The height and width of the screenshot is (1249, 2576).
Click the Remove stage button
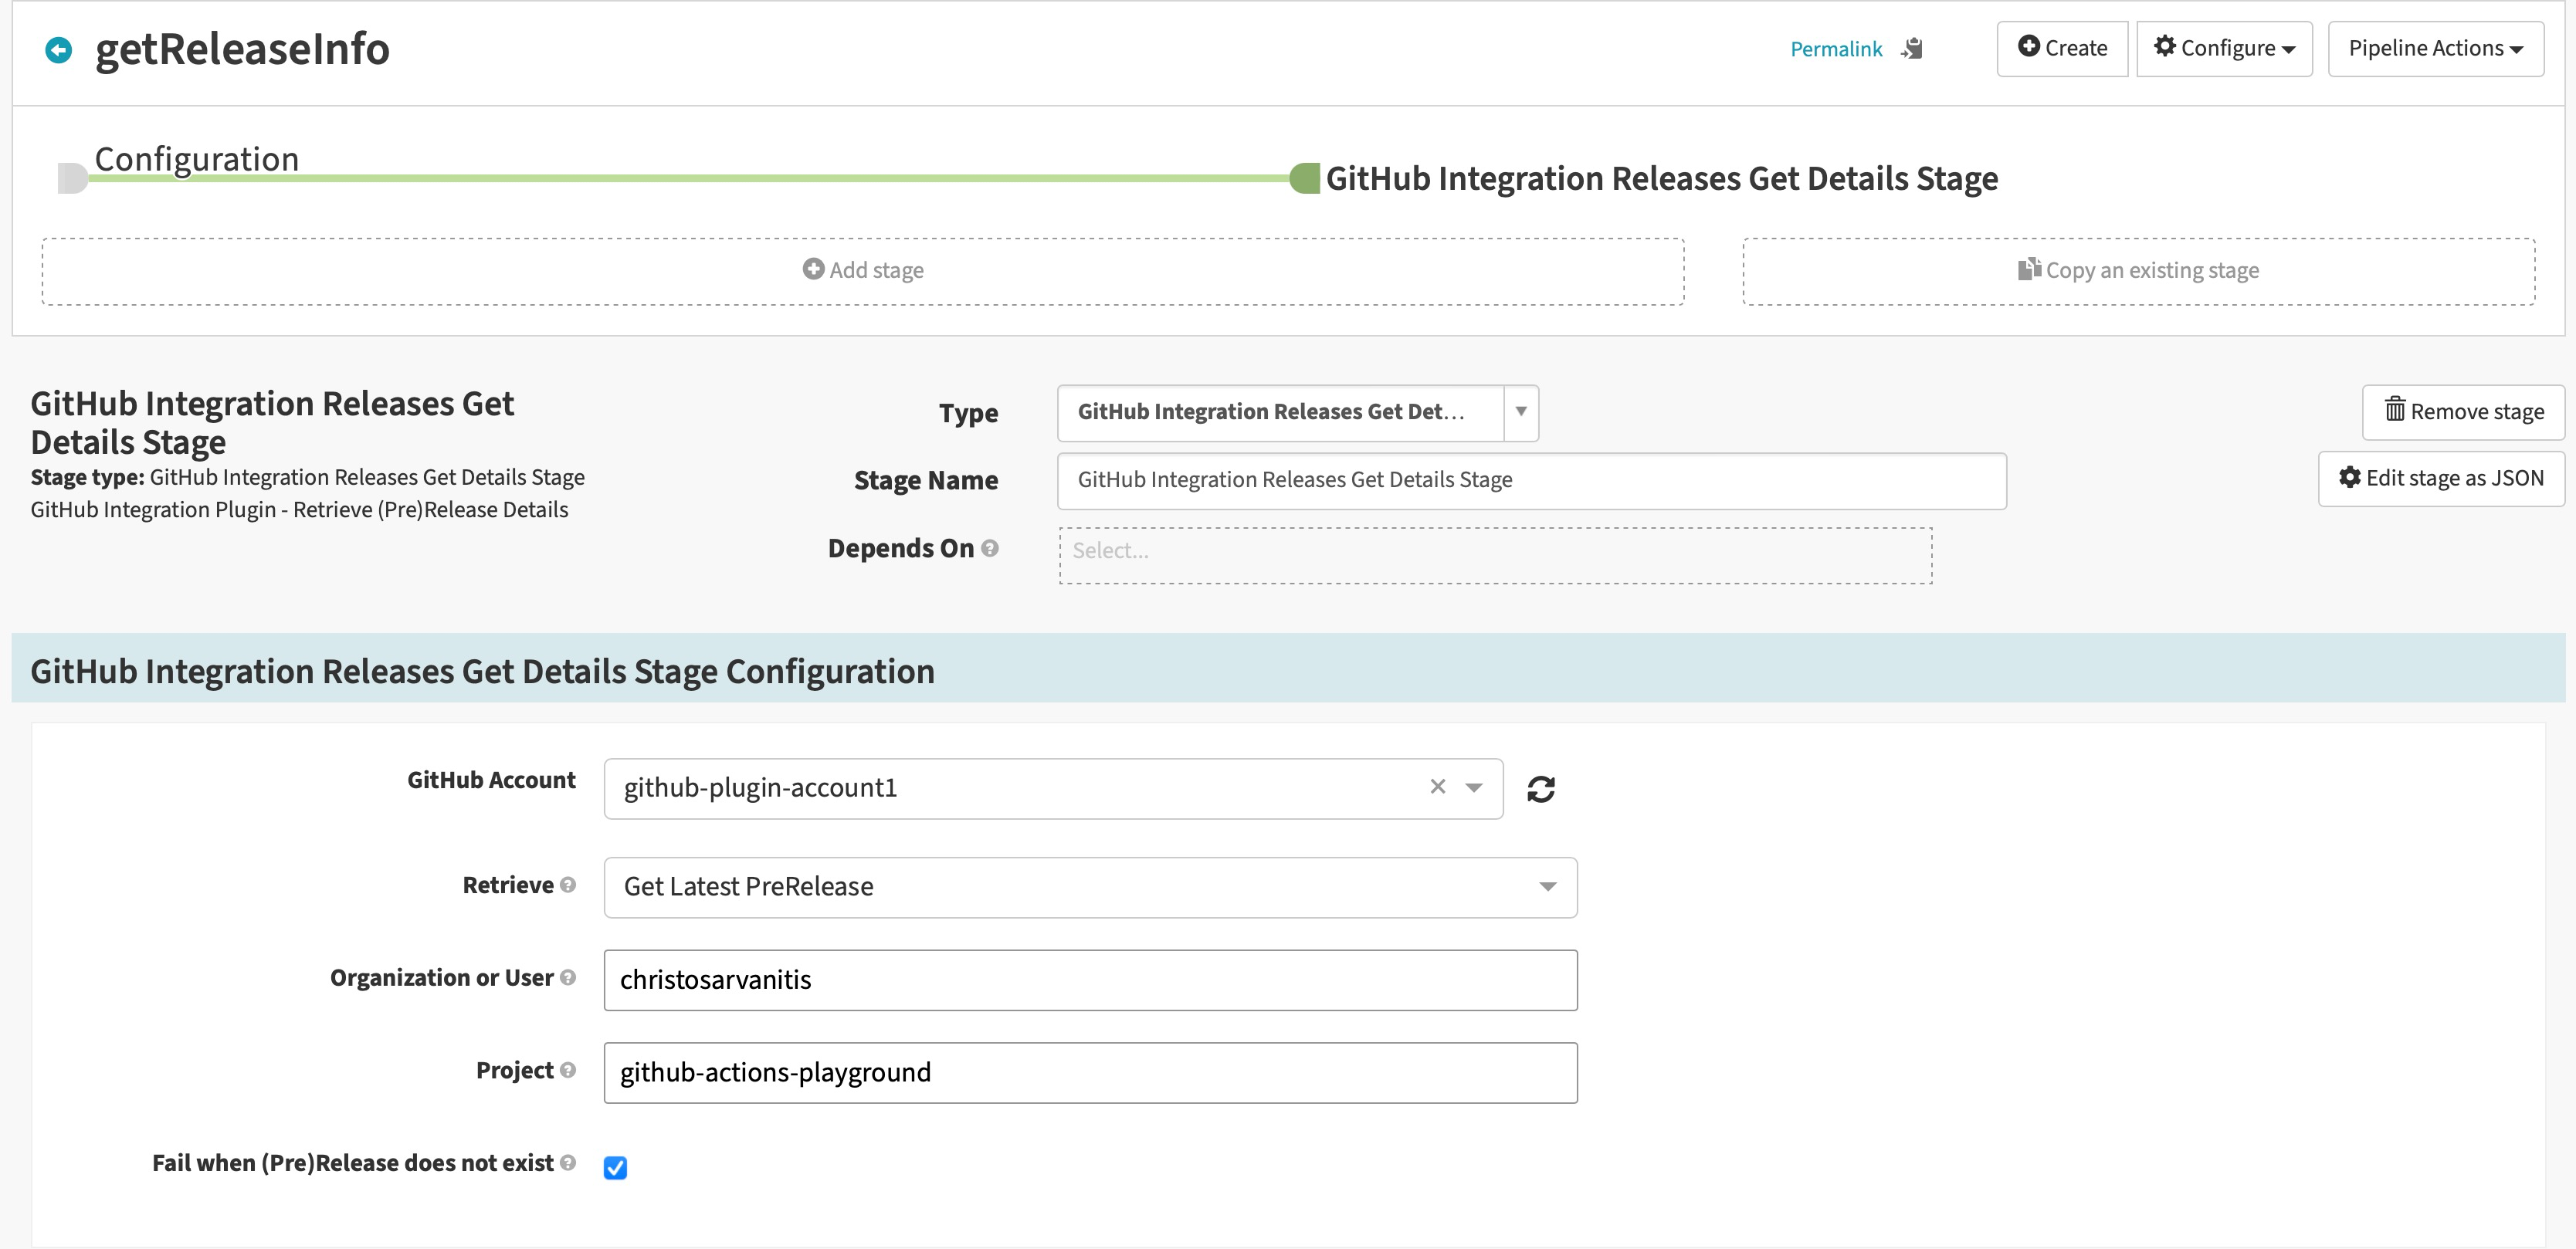[2463, 412]
